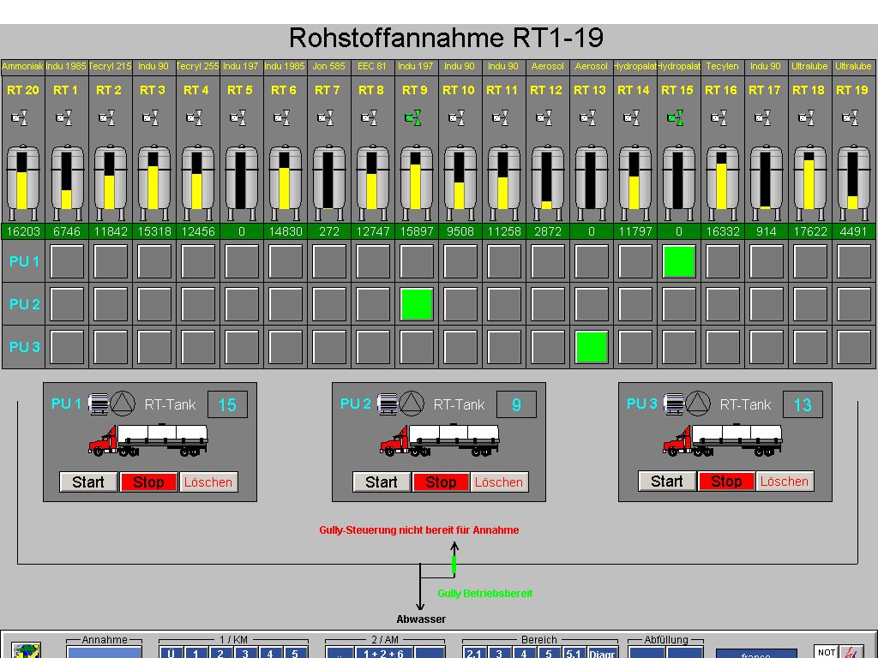Click the RT 15 green valve icon
878x658 pixels.
point(677,117)
